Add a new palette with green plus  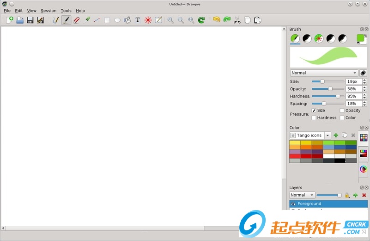pos(336,136)
